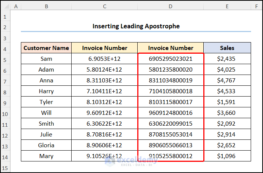This screenshot has width=263, height=173.
Task: Select the 'Sales' header cell
Action: 227,48
